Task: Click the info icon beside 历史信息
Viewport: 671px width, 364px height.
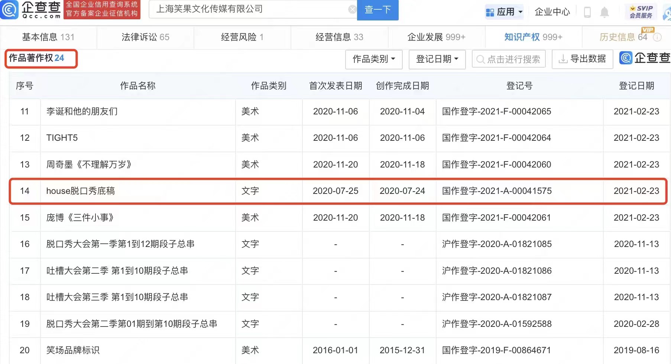Action: (x=657, y=37)
